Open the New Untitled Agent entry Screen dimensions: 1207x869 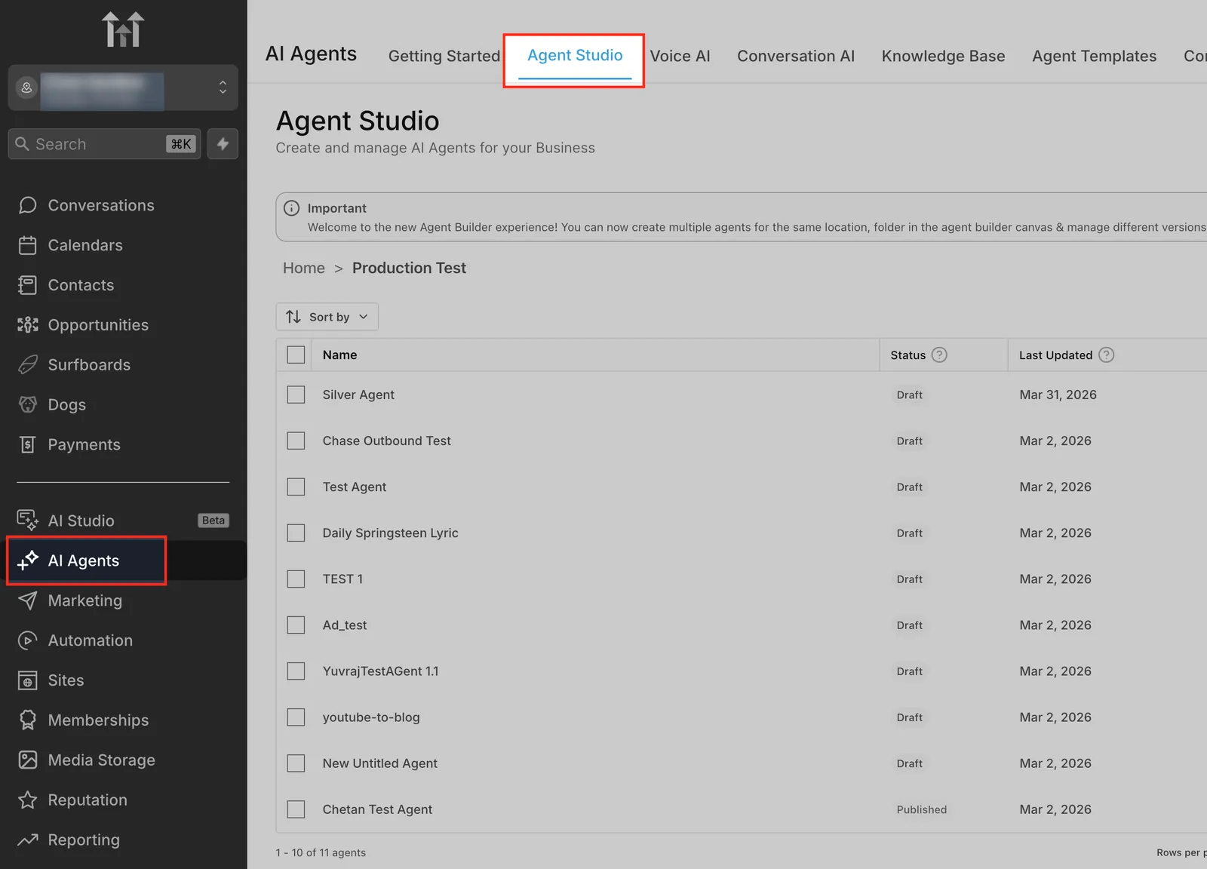coord(379,763)
